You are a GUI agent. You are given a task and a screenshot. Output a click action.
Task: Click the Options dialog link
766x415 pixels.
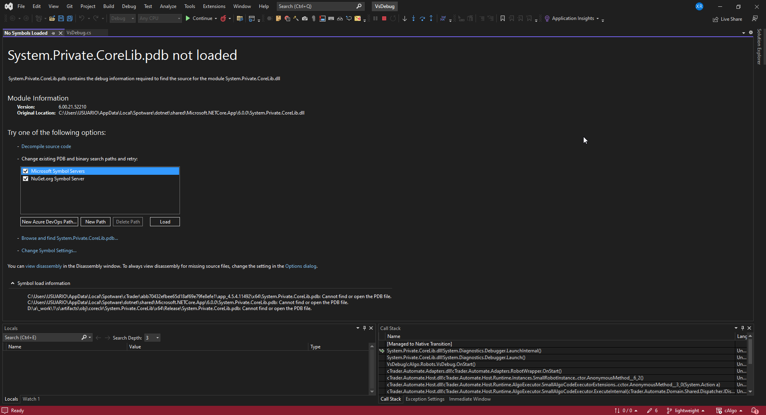coord(301,266)
